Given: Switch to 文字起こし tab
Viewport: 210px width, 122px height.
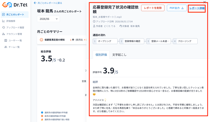Looking at the screenshot, I should 119,55.
